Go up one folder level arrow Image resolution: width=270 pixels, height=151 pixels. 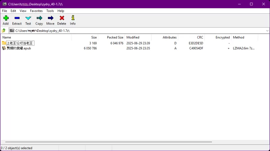[x=4, y=31]
